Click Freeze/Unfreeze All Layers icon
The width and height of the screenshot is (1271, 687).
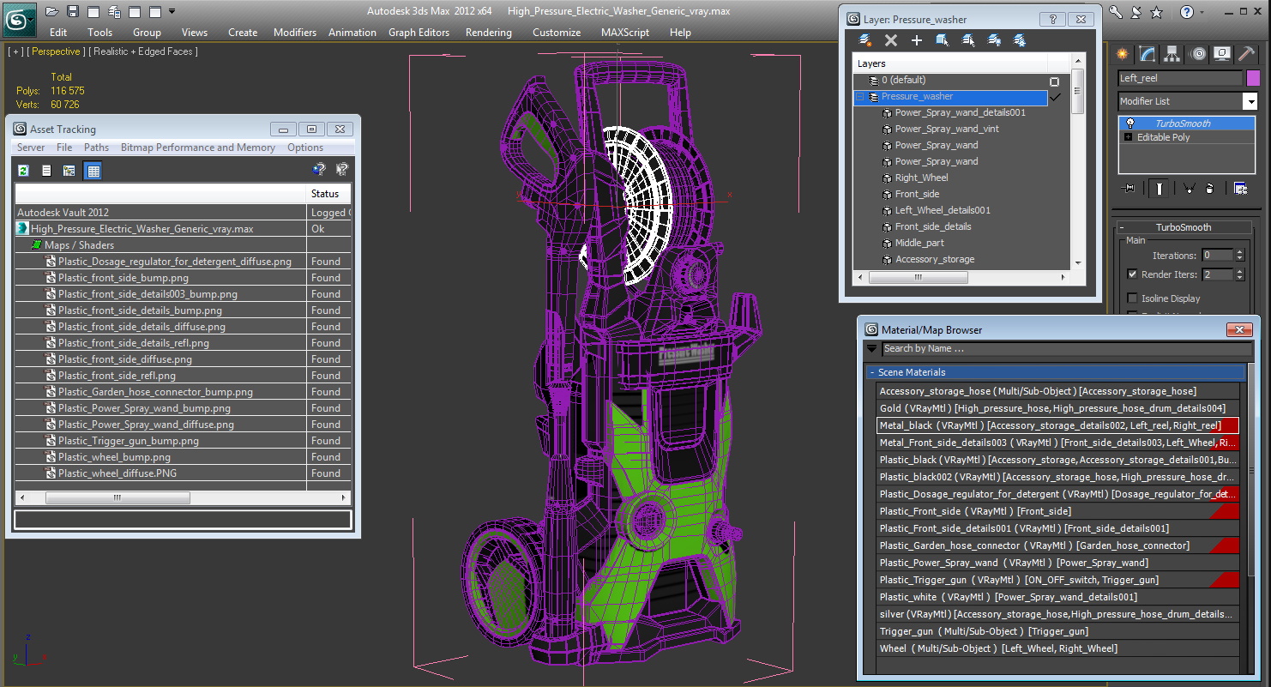[1020, 40]
